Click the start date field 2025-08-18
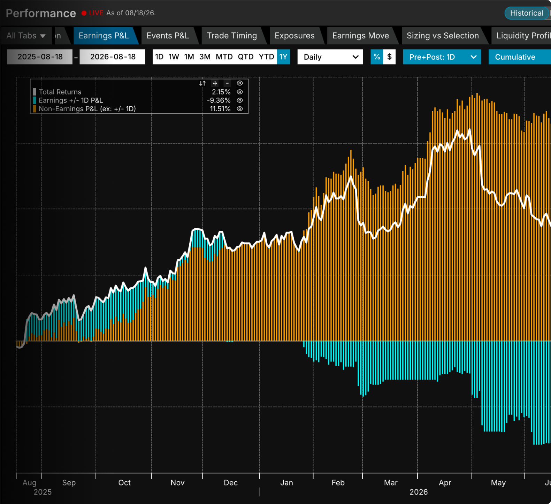 pyautogui.click(x=40, y=57)
